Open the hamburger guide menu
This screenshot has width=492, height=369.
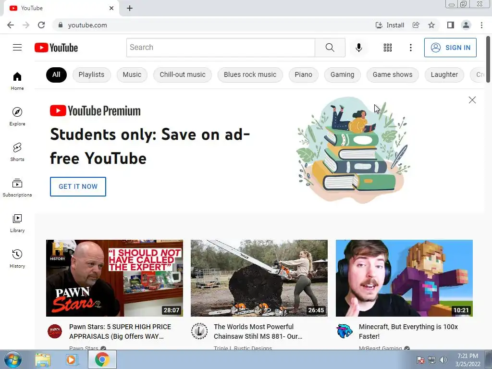click(17, 48)
